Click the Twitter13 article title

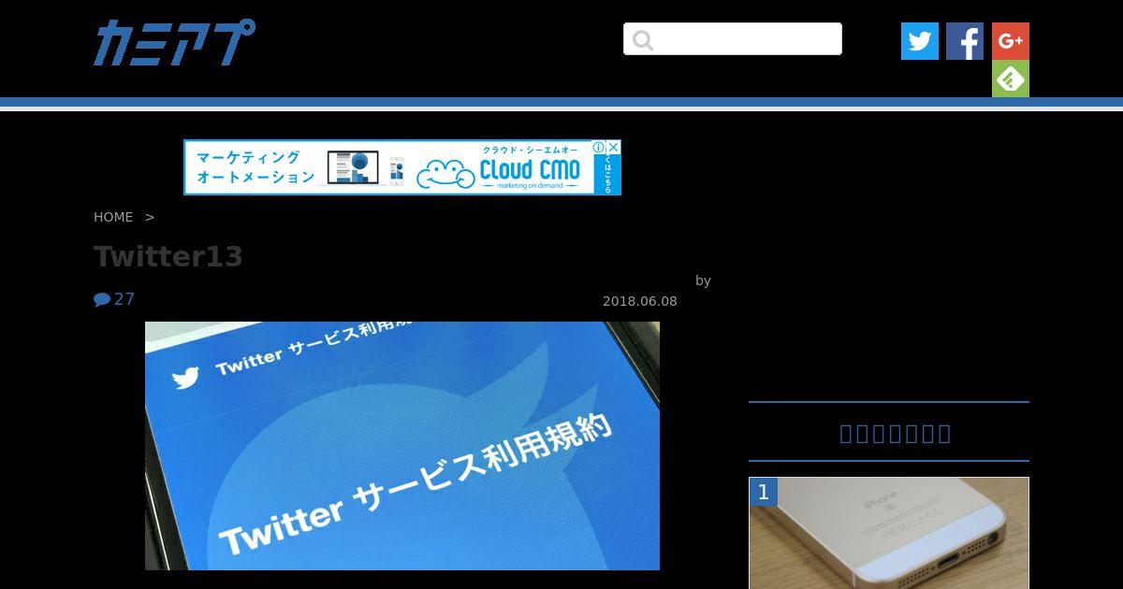168,256
